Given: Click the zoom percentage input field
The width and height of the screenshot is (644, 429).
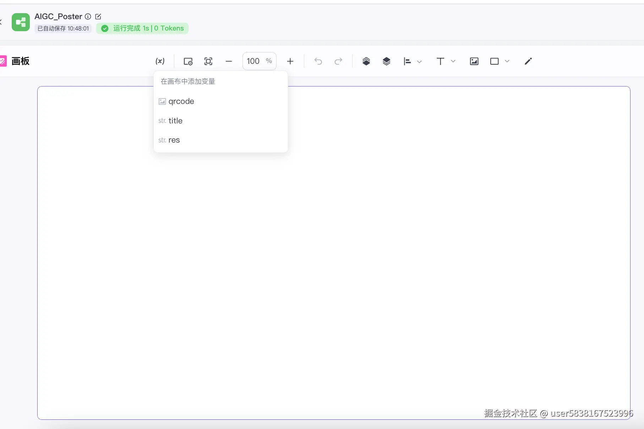Looking at the screenshot, I should pos(259,61).
